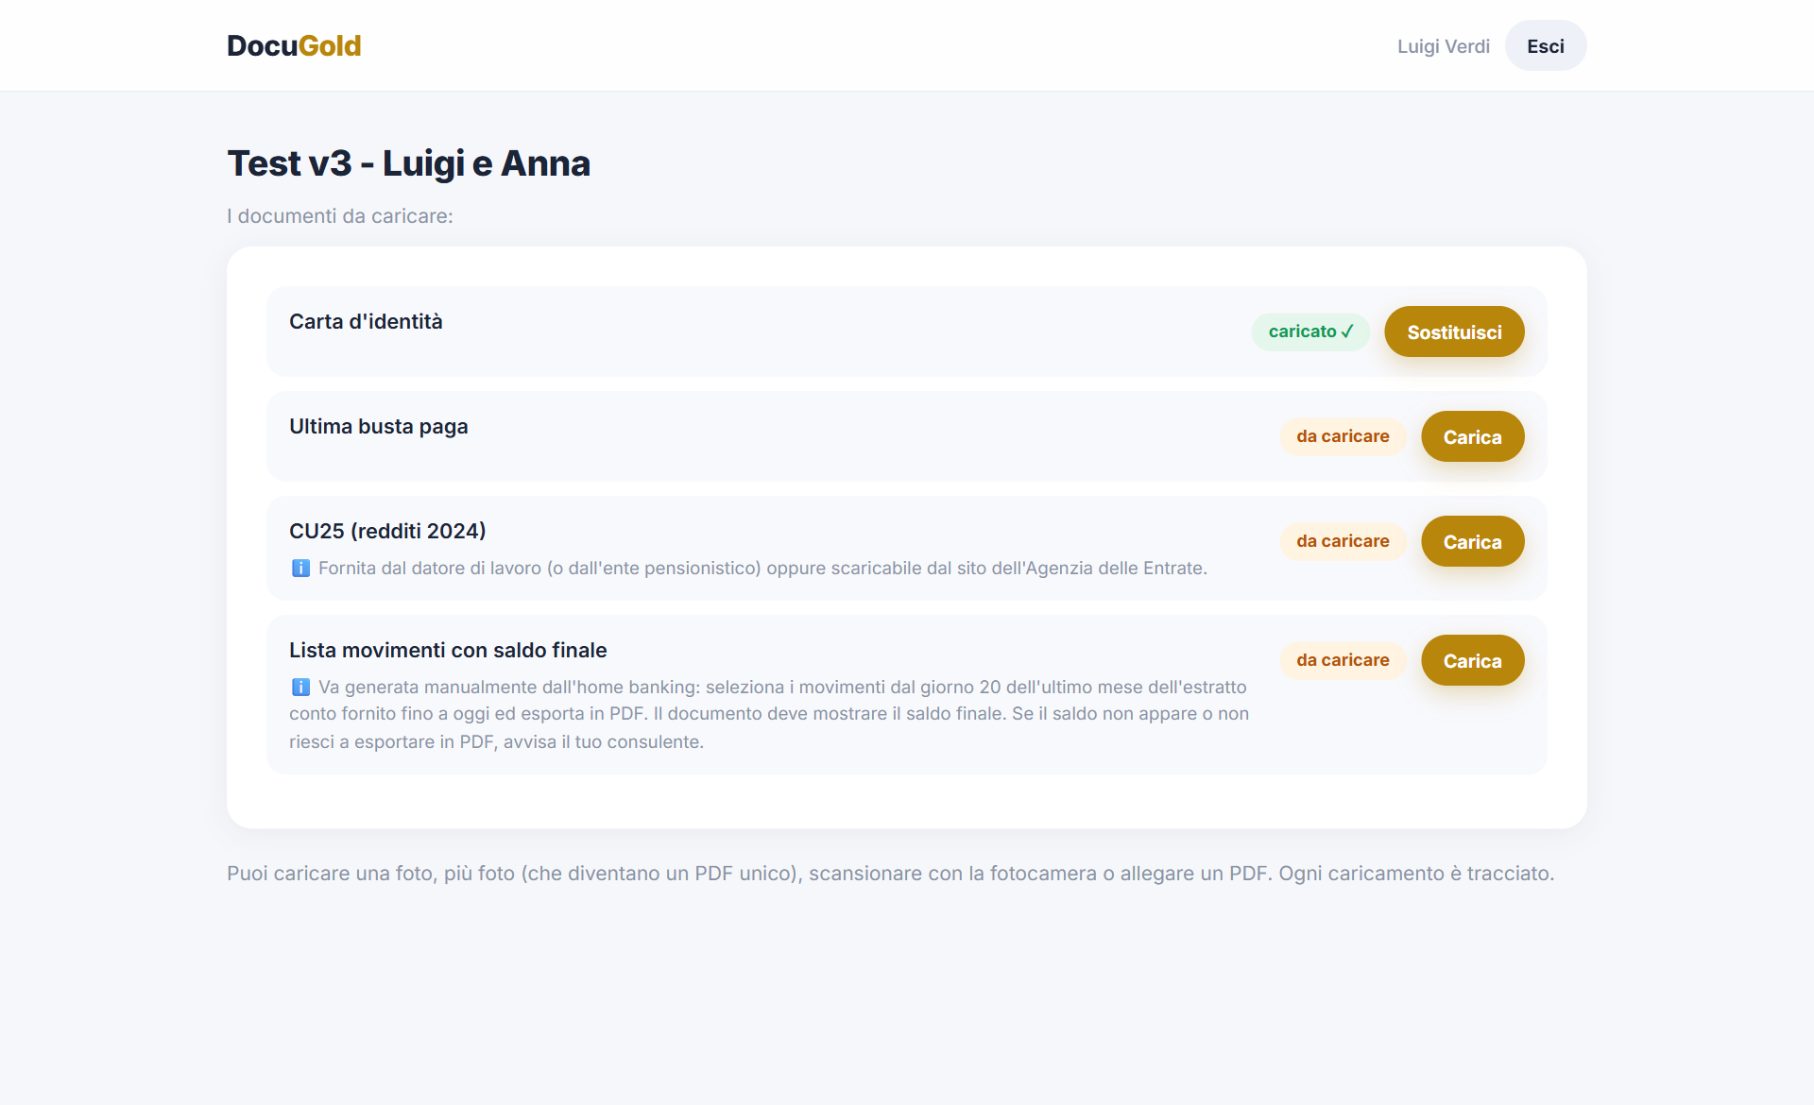Click the Test v3 - Luigi e Anna heading
This screenshot has width=1814, height=1105.
coord(409,163)
